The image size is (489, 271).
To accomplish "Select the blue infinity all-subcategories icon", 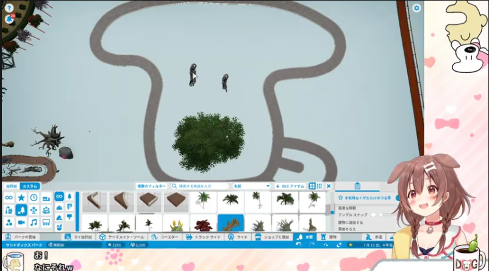I will click(x=59, y=196).
